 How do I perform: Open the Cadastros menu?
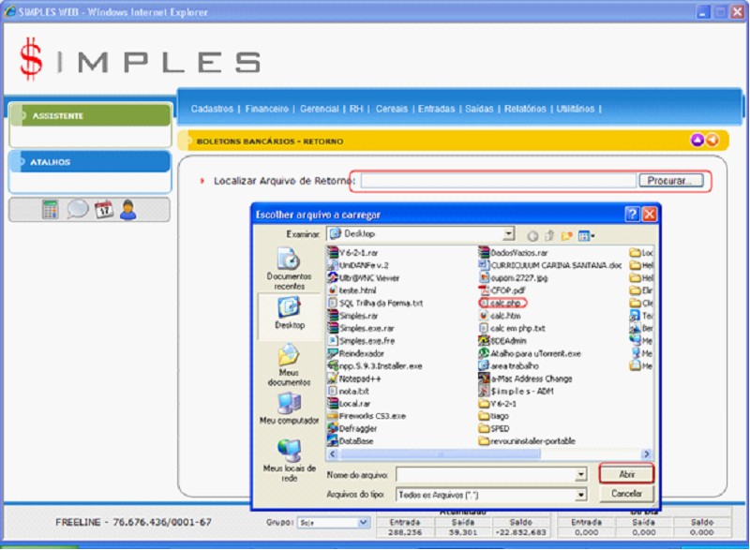[212, 109]
